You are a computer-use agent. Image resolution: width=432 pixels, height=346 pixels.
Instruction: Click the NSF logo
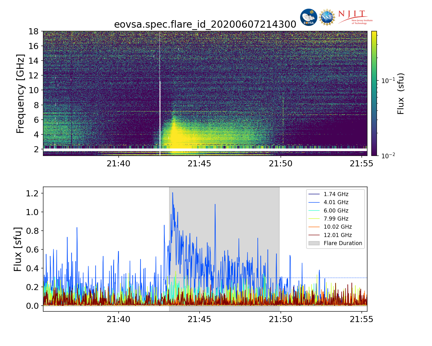(327, 17)
